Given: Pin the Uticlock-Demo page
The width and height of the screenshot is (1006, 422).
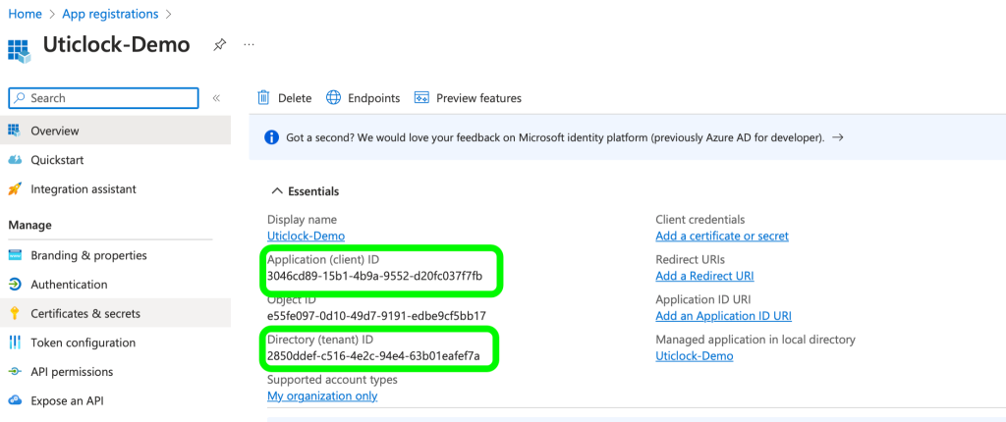Looking at the screenshot, I should 219,45.
